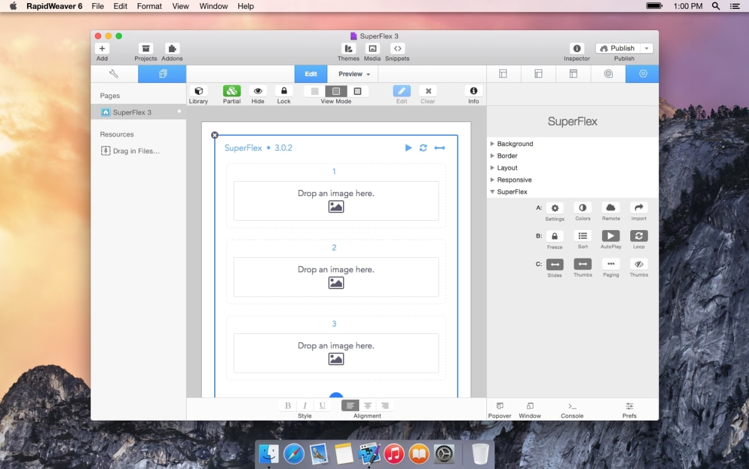The width and height of the screenshot is (749, 469).
Task: Align text center
Action: [368, 406]
